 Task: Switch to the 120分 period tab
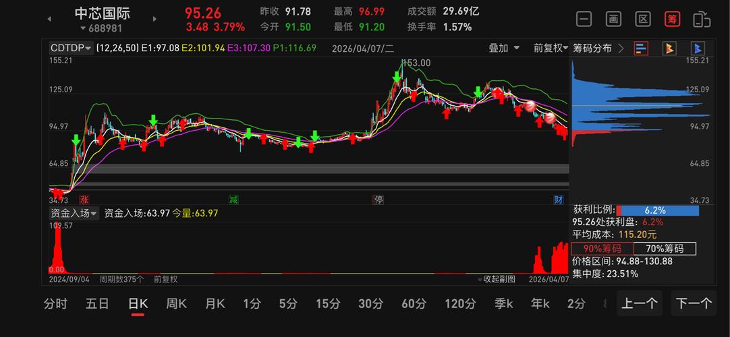[x=460, y=304]
